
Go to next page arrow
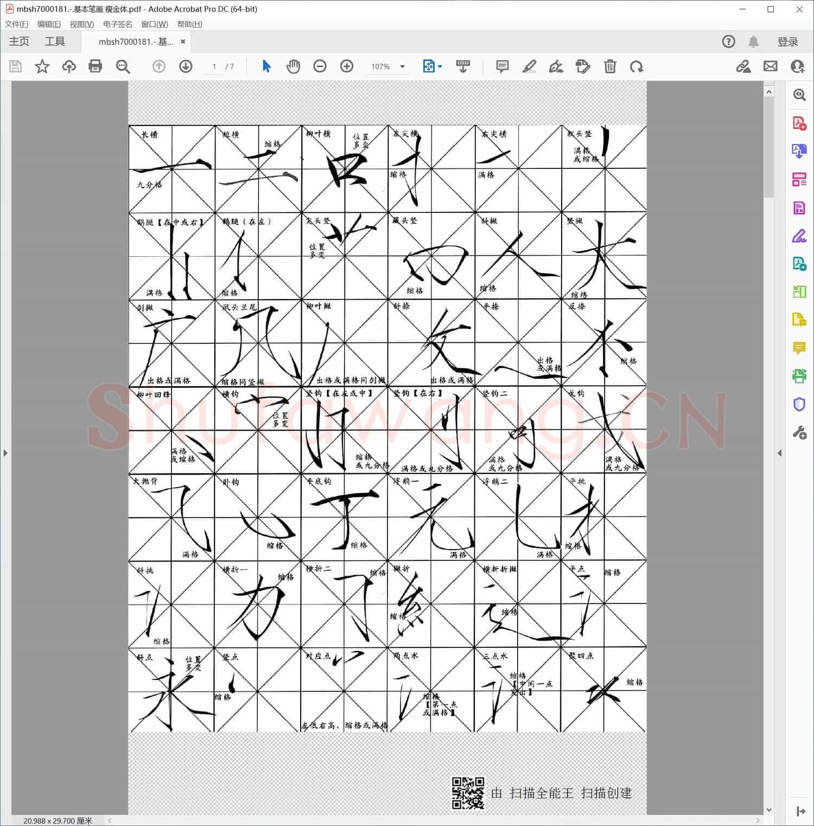(186, 66)
